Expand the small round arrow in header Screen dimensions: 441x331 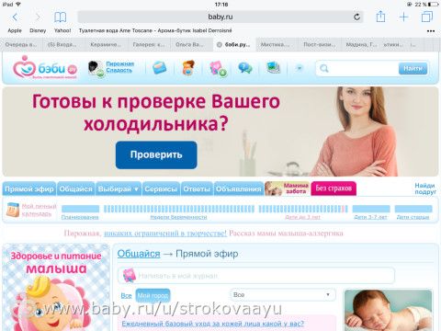[x=300, y=68]
